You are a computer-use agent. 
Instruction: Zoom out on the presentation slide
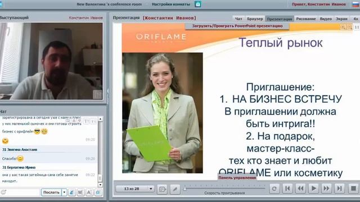[x=349, y=27]
